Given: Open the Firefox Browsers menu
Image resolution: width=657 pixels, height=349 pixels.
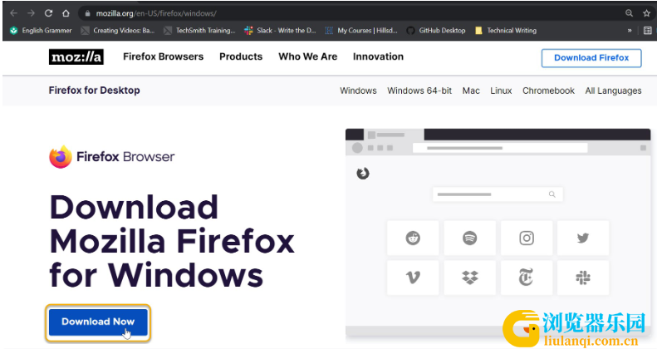Looking at the screenshot, I should (x=163, y=57).
